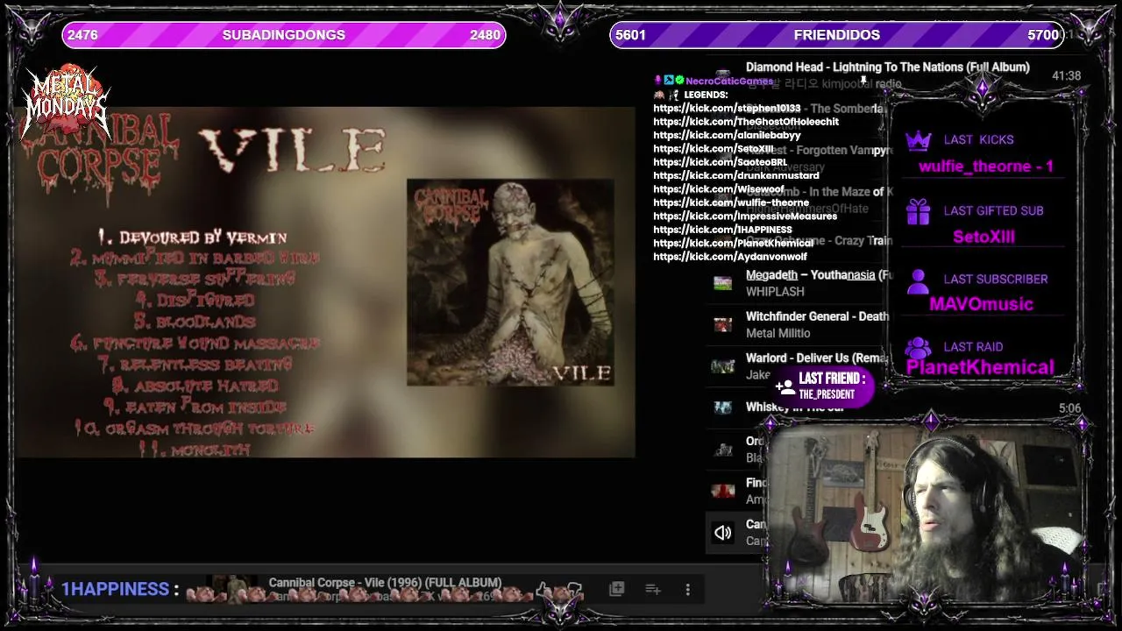Open the three-dot more options menu
The width and height of the screenshot is (1122, 631).
coord(688,589)
